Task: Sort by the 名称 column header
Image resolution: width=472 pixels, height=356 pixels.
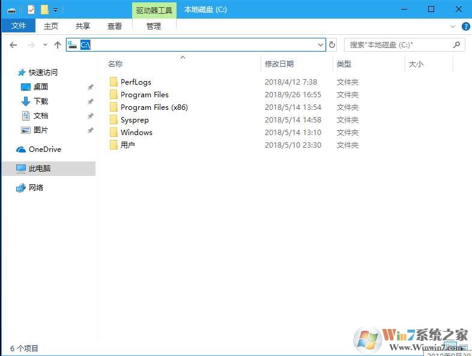Action: [x=115, y=64]
